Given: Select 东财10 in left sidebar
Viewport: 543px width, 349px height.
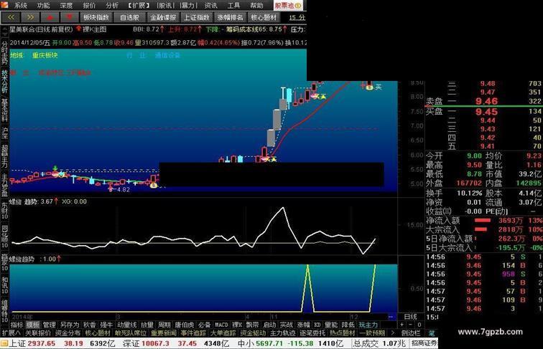Looking at the screenshot, I should (x=4, y=211).
